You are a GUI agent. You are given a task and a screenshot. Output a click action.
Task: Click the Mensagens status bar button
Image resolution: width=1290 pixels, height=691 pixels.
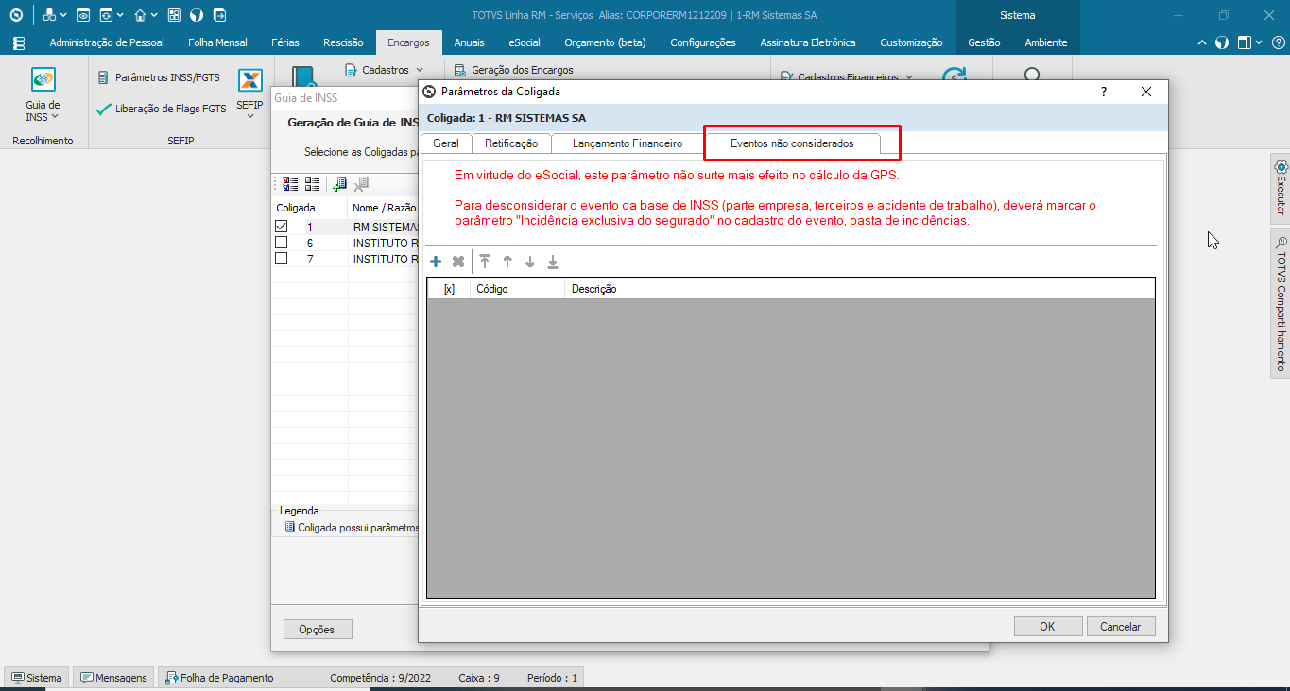coord(114,678)
